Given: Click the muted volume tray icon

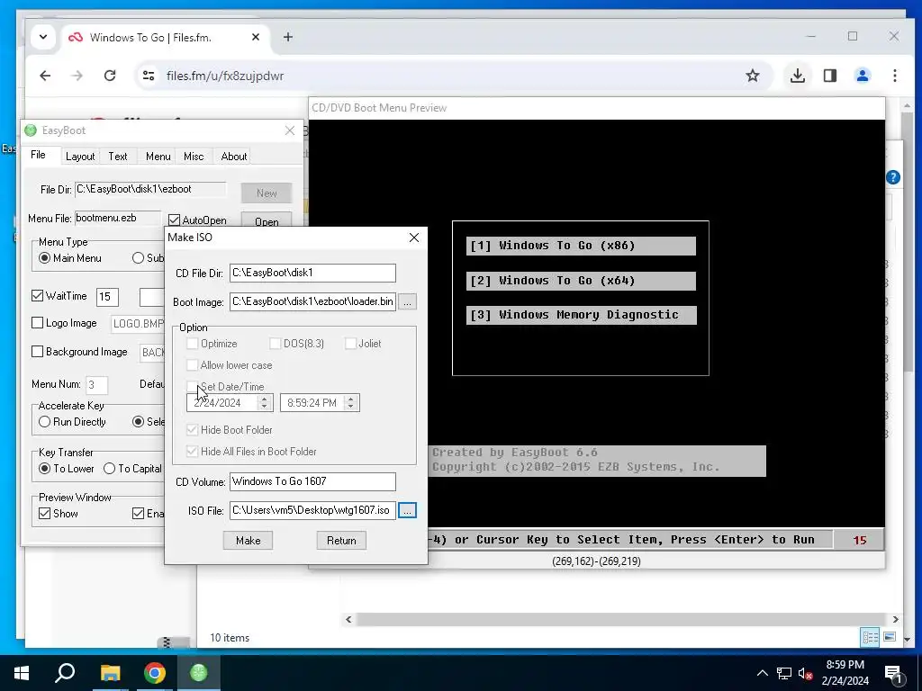Looking at the screenshot, I should 805,673.
